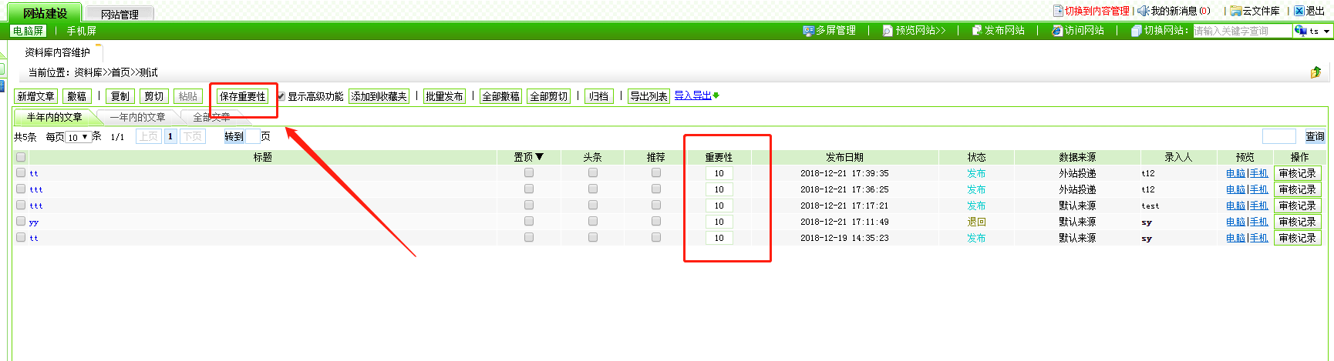Click the 多屏管理 multi-screen icon
1334x361 pixels.
808,31
